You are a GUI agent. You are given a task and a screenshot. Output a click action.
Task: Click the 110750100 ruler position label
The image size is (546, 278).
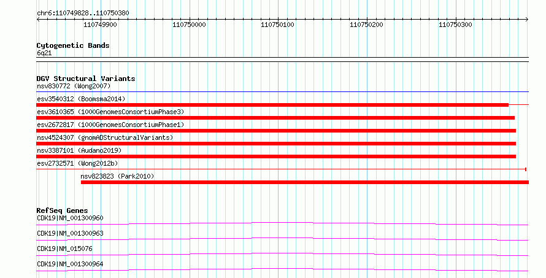277,25
